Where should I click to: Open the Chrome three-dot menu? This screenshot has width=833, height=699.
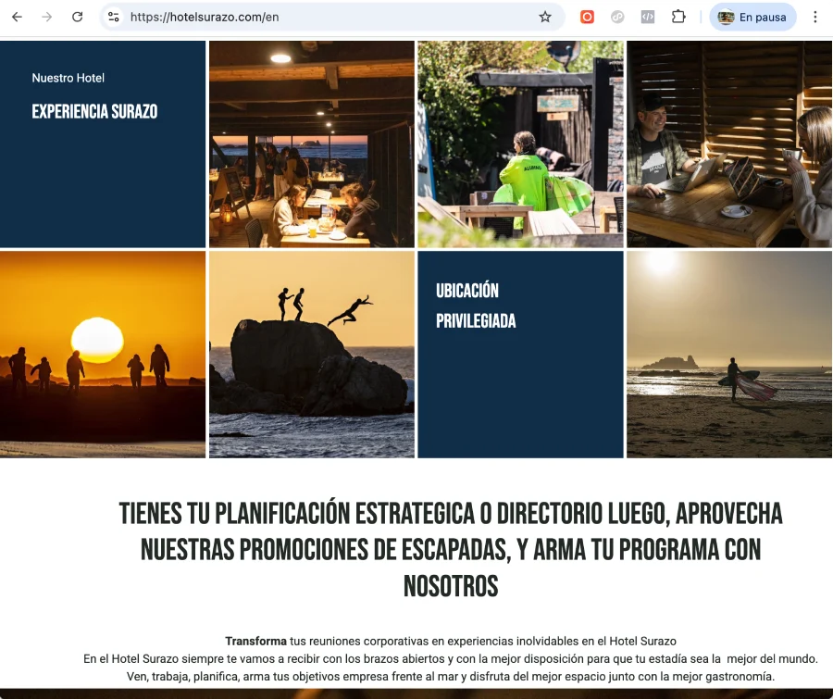coord(815,17)
